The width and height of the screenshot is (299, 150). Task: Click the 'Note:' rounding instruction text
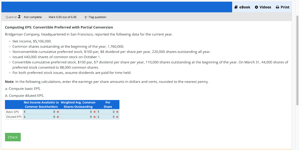pyautogui.click(x=107, y=82)
